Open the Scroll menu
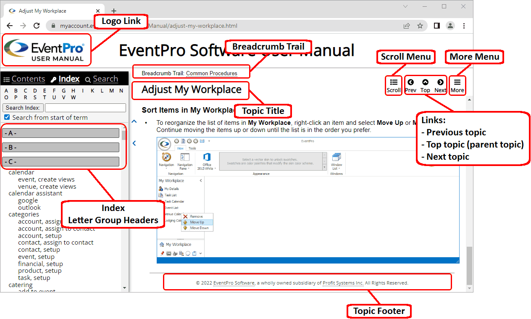This screenshot has height=319, width=531. click(394, 86)
